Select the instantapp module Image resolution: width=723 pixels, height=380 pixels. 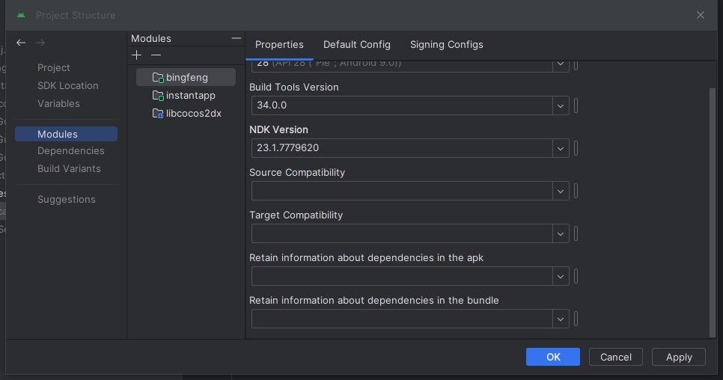click(x=190, y=96)
